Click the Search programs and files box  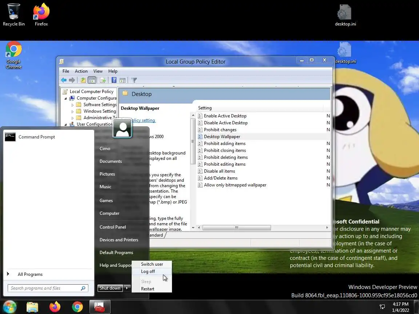[x=48, y=288]
